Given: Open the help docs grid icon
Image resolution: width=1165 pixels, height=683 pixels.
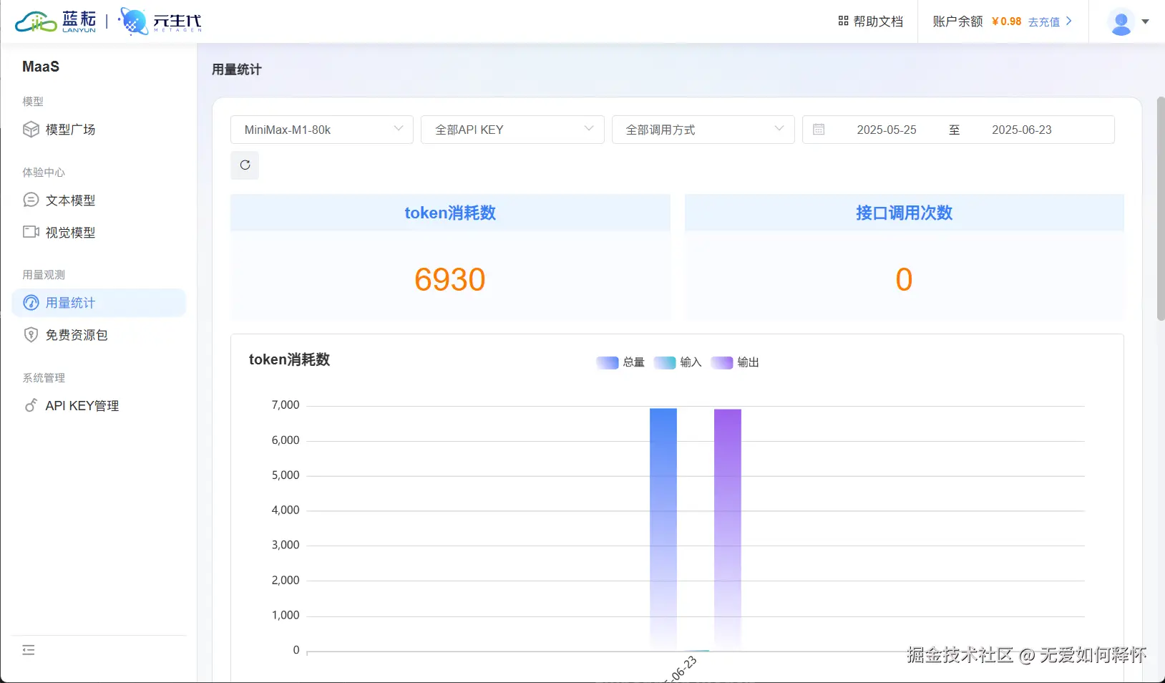Looking at the screenshot, I should (x=843, y=21).
